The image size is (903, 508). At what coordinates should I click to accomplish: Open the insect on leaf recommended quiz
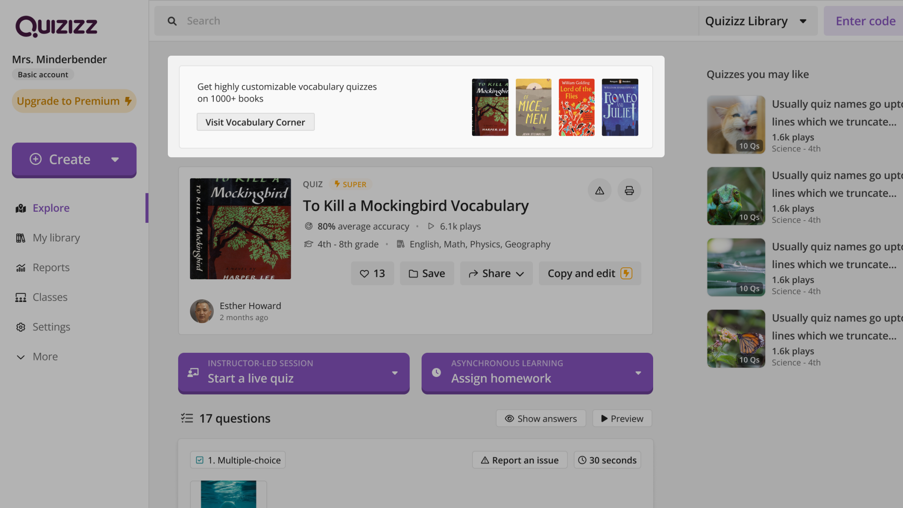(x=736, y=267)
